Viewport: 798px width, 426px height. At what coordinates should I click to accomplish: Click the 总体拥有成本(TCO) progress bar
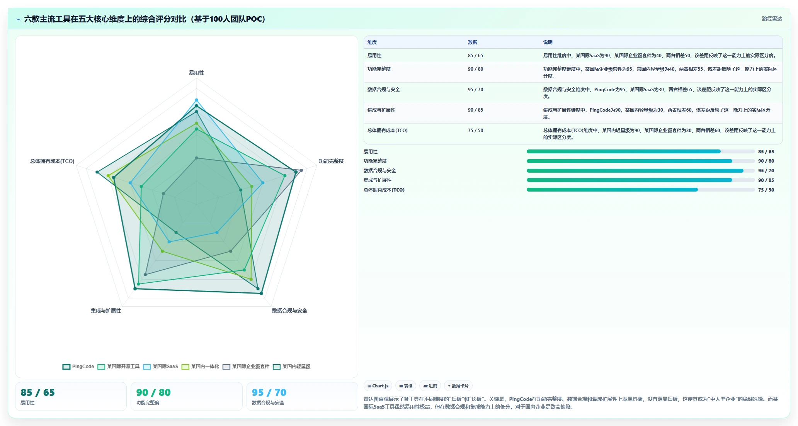[x=640, y=190]
